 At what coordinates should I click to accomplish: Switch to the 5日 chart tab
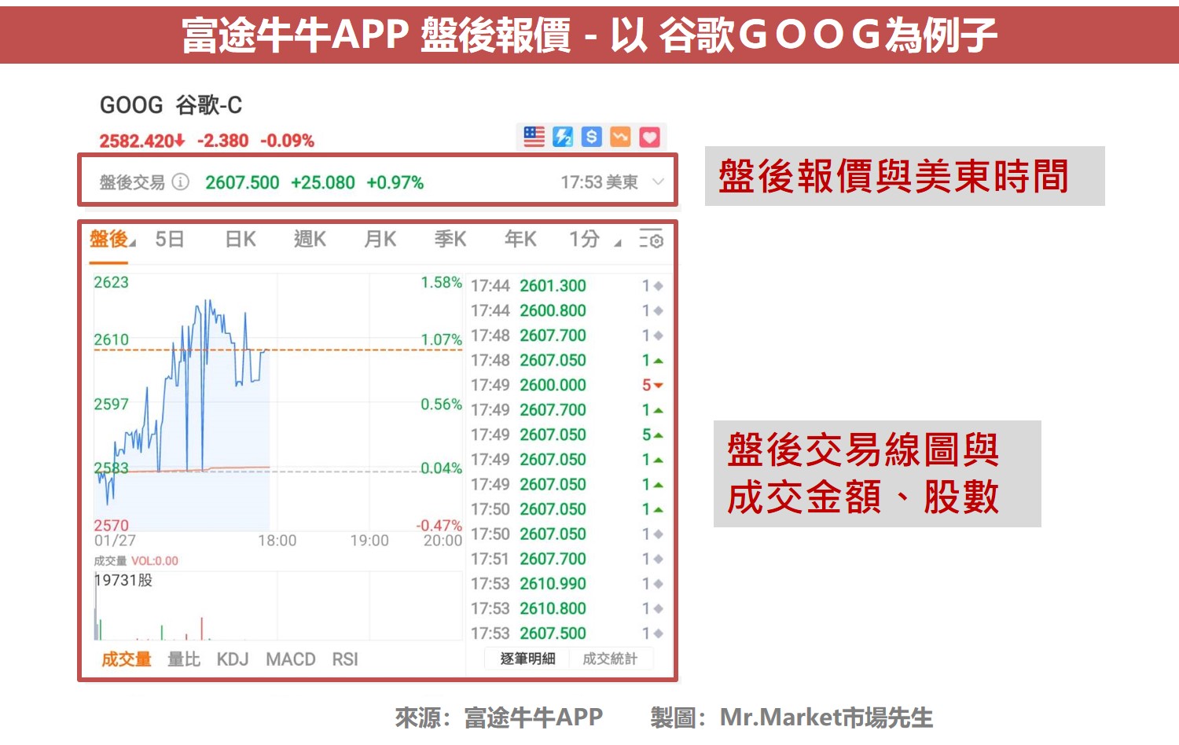[170, 239]
